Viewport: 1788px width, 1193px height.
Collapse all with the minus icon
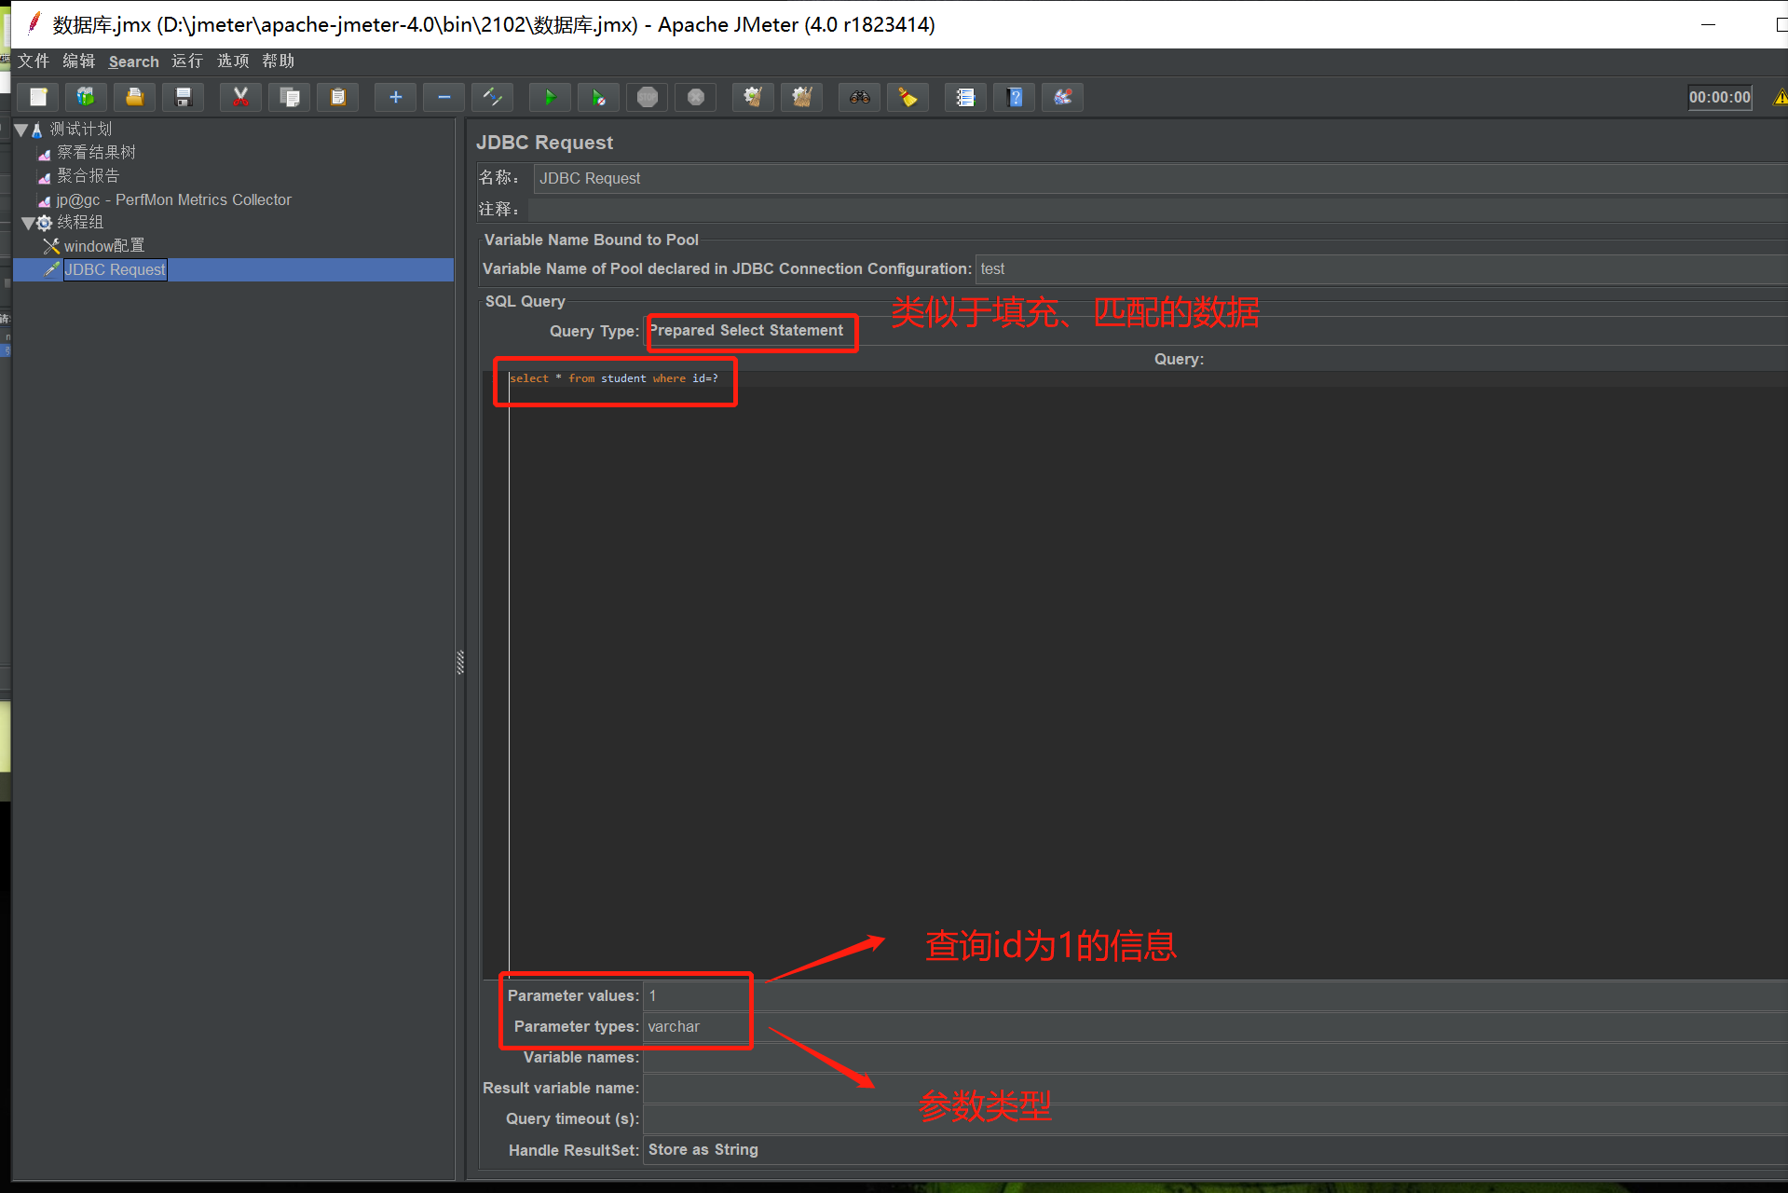tap(444, 97)
